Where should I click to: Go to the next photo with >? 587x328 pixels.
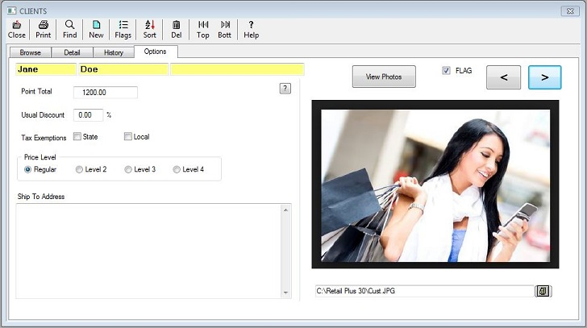click(x=545, y=77)
